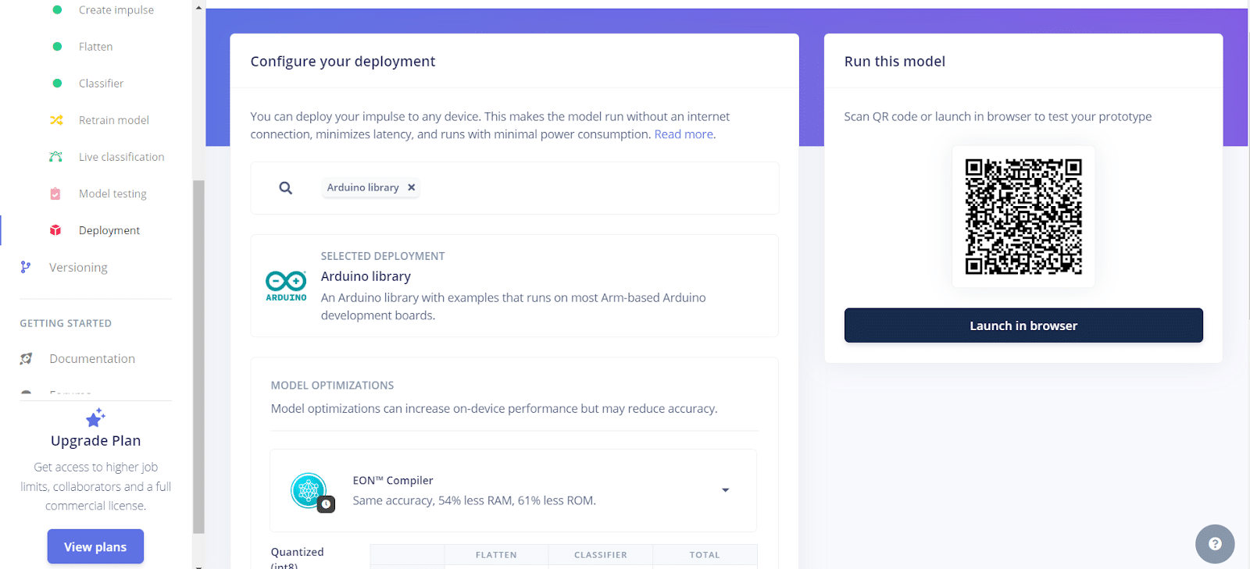Click the QR code image
The width and height of the screenshot is (1250, 569).
coord(1023,216)
